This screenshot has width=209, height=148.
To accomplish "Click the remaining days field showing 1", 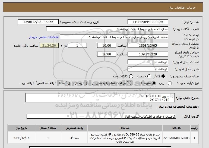I will 77,45.
